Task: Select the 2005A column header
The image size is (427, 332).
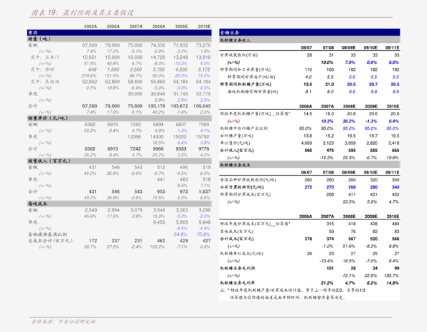Action: click(x=90, y=27)
